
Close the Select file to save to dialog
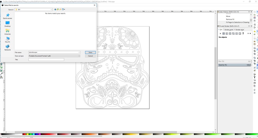(x=95, y=5)
